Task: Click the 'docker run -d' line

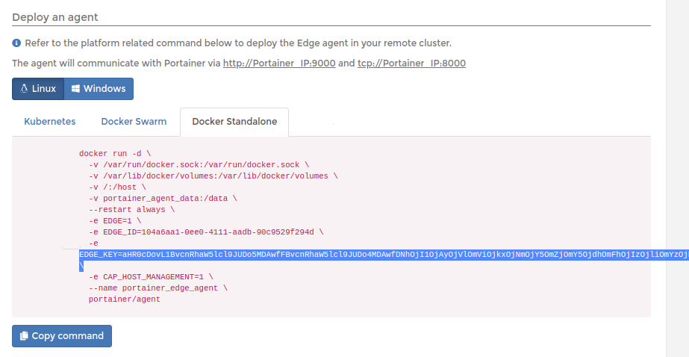Action: 115,153
